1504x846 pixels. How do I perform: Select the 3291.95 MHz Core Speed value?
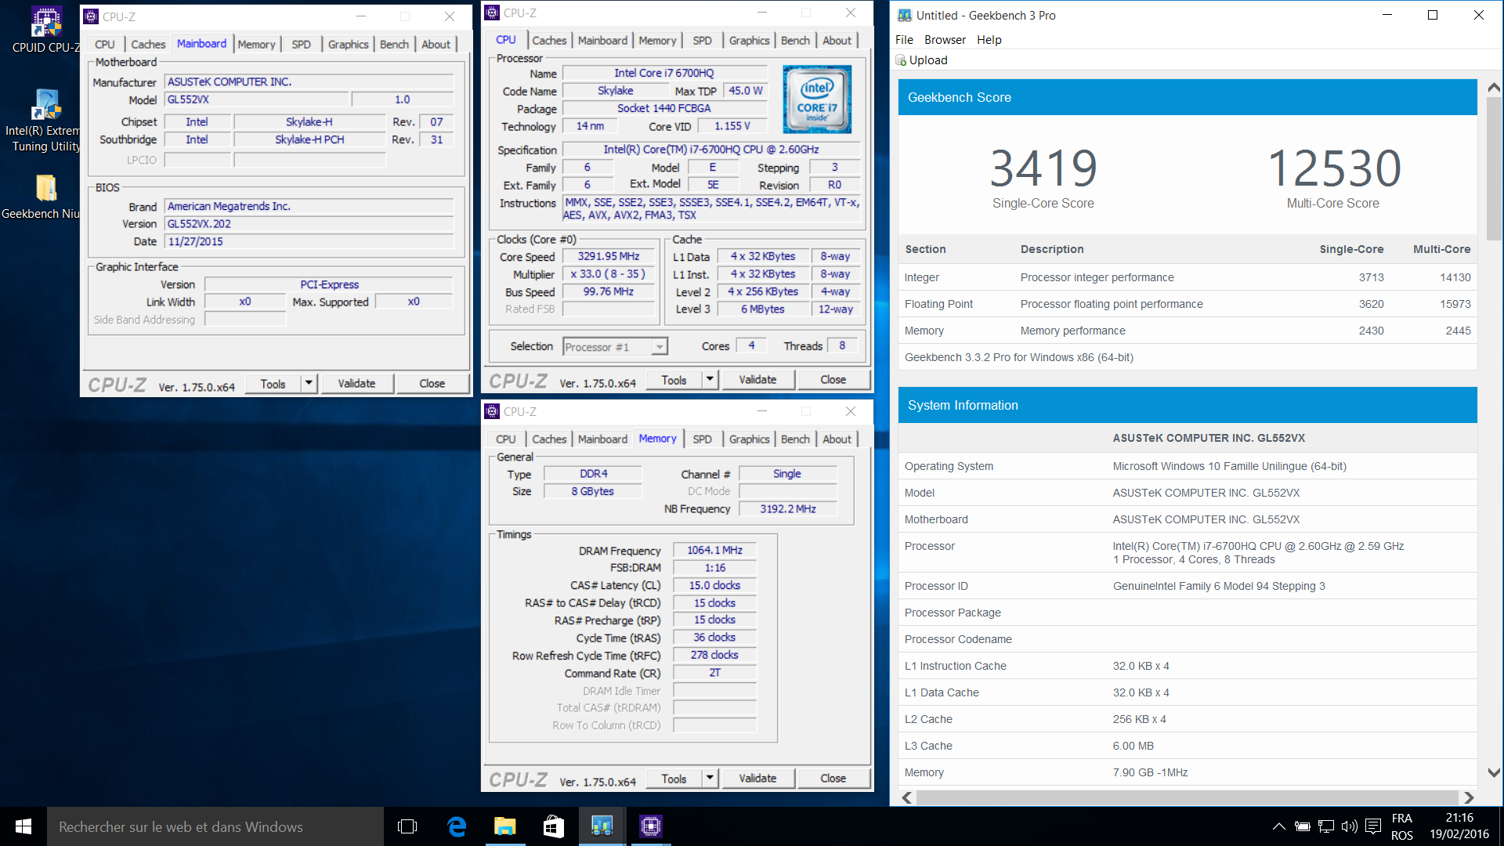609,257
